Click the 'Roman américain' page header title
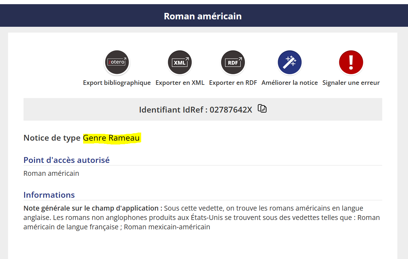This screenshot has height=259, width=408. click(x=203, y=16)
